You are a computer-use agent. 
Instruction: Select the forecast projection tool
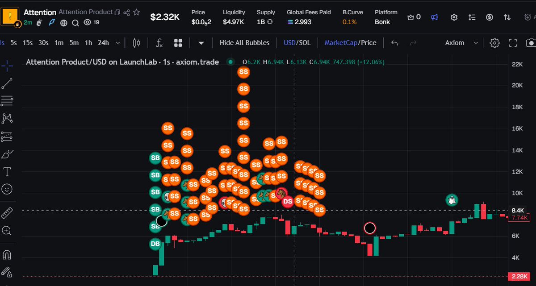[7, 137]
